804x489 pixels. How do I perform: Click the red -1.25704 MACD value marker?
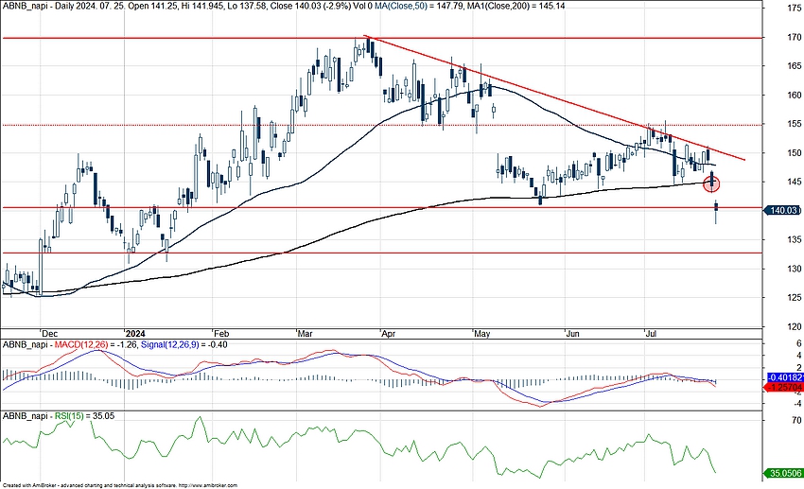click(x=784, y=388)
